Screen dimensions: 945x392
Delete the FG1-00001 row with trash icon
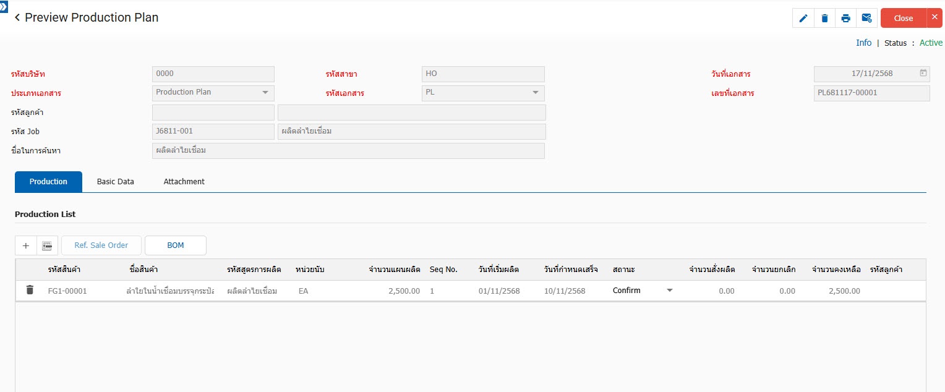click(30, 290)
